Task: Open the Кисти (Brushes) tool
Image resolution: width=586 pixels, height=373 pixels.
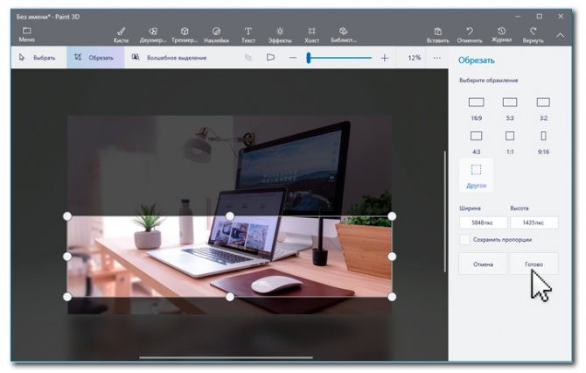Action: [121, 34]
